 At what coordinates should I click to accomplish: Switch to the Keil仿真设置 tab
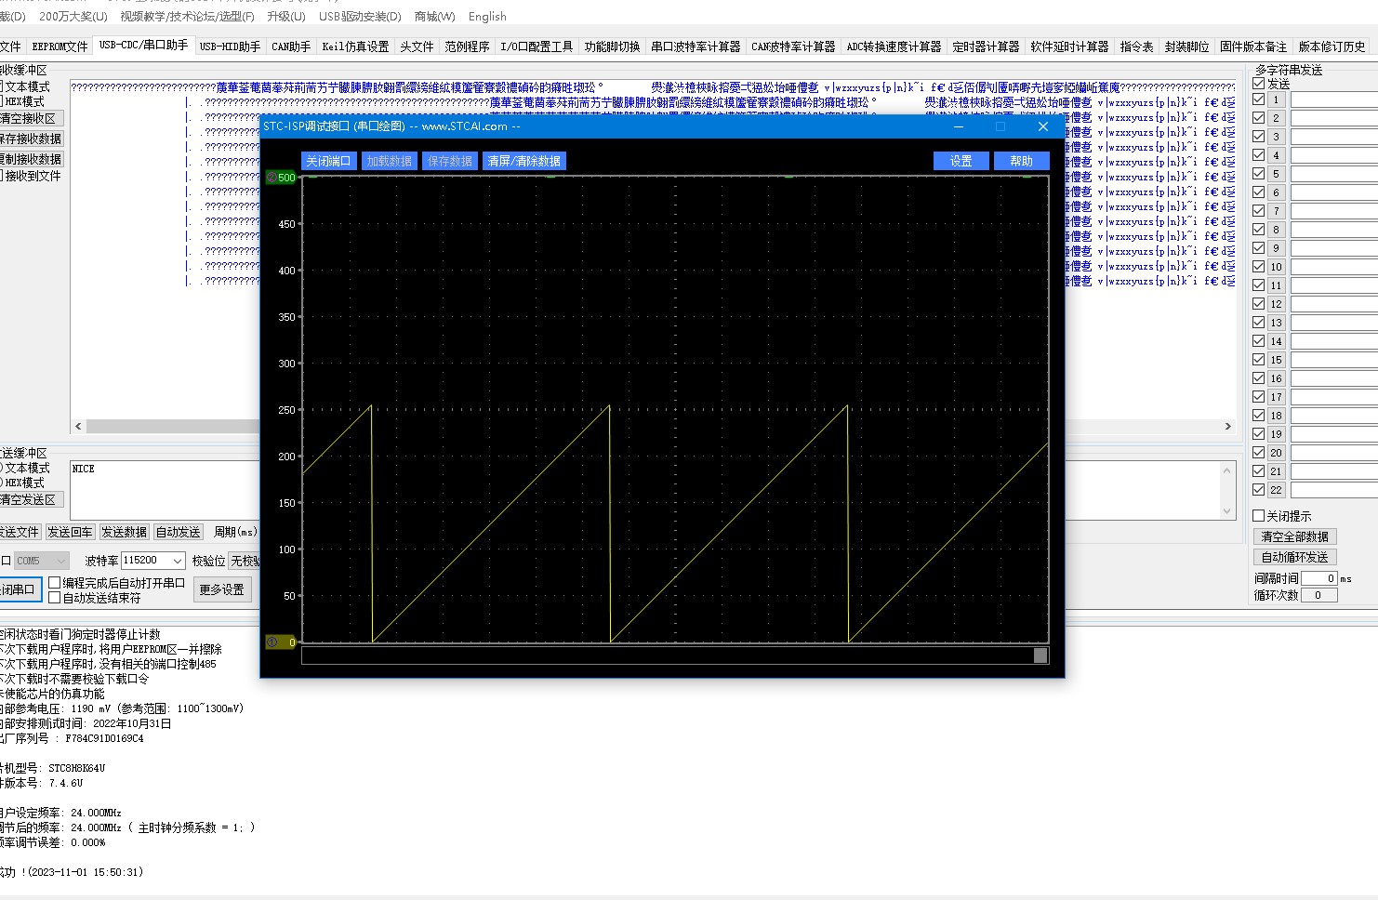click(355, 46)
